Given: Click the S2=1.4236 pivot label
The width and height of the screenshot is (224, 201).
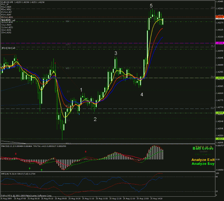Looking at the screenshot, I should coord(6,30).
